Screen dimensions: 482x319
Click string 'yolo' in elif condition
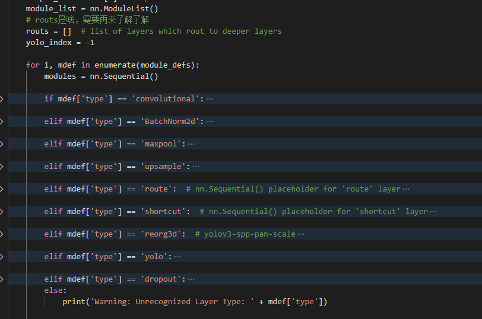point(154,257)
